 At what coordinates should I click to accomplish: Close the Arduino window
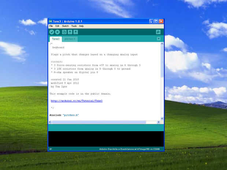tap(161, 22)
